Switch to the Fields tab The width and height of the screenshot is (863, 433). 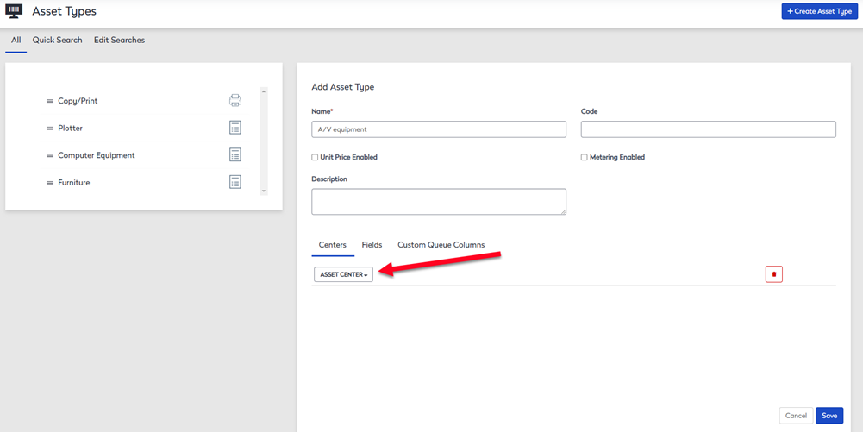point(372,245)
